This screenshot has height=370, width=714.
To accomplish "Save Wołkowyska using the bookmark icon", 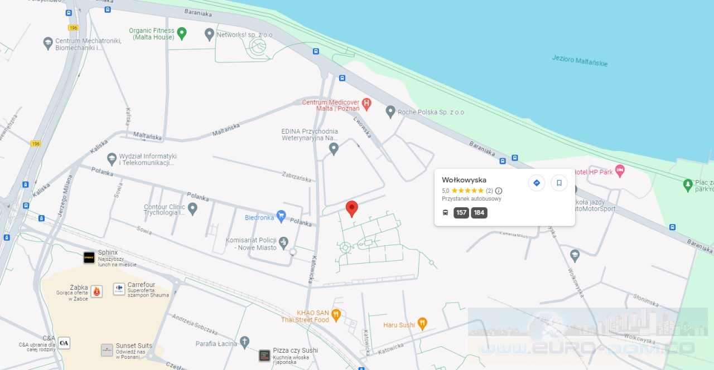I will click(x=559, y=183).
